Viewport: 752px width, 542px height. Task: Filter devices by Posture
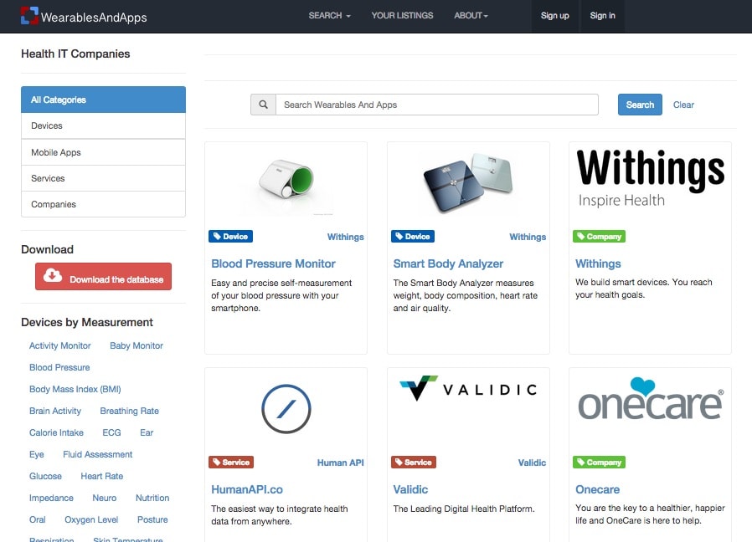coord(152,519)
